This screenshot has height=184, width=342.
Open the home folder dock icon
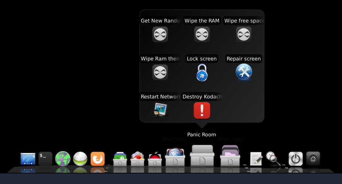coord(313,158)
